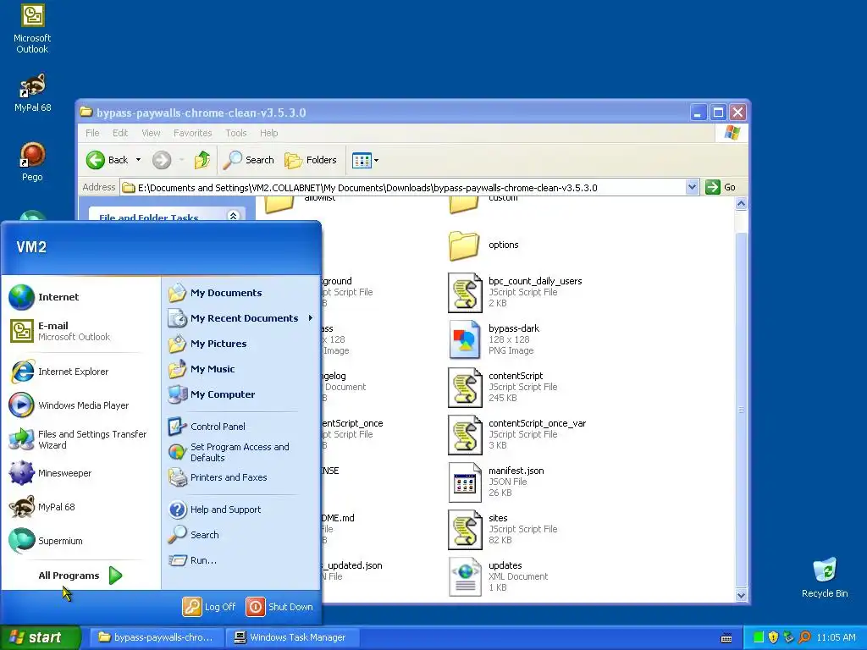This screenshot has height=650, width=867.
Task: Open E-mail Microsoft Outlook in Start menu
Action: [60, 331]
